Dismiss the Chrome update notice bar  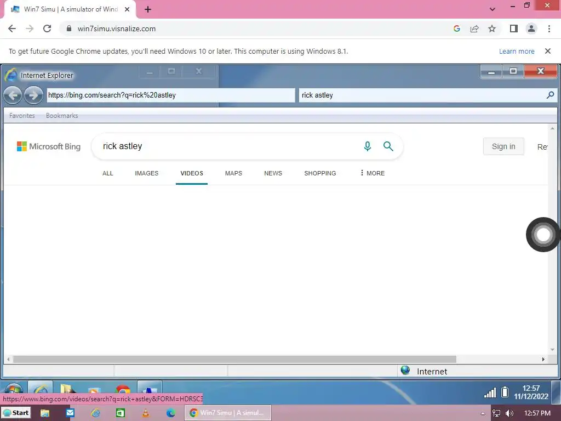coord(547,51)
